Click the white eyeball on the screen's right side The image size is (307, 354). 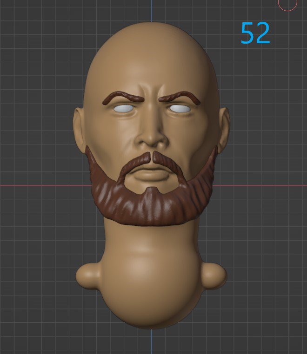coord(180,109)
